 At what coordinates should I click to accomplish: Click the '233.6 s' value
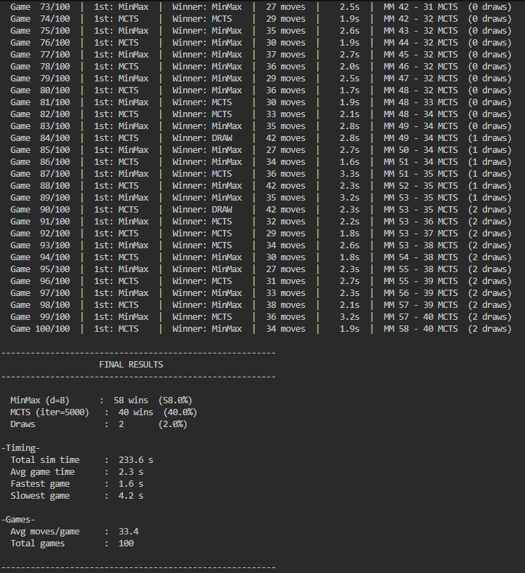135,460
